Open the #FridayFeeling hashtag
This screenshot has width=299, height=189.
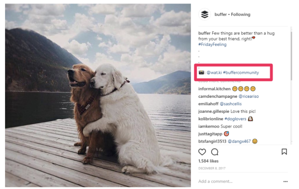tap(212, 44)
